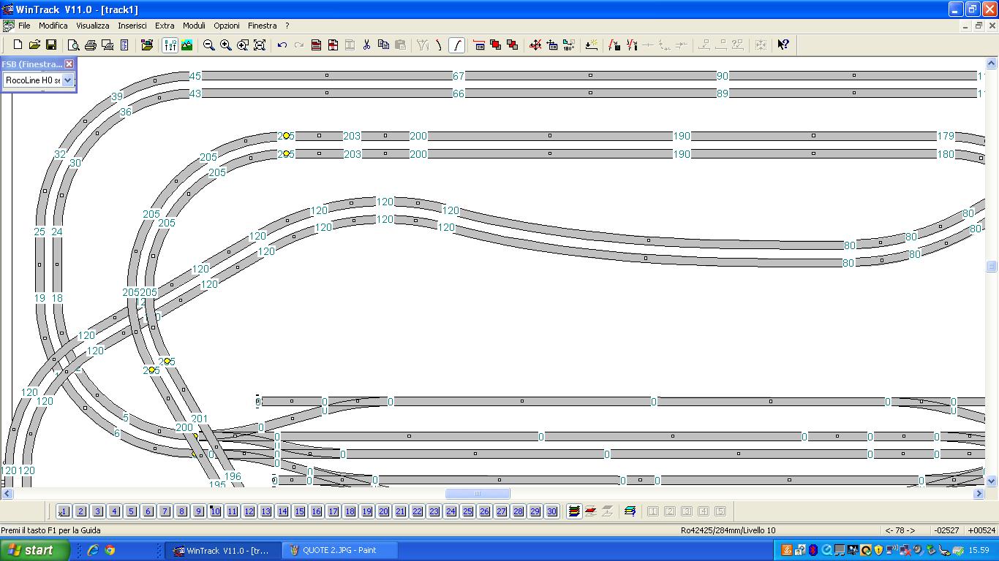Click track height label 179
Viewport: 999px width, 561px height.
click(x=946, y=136)
